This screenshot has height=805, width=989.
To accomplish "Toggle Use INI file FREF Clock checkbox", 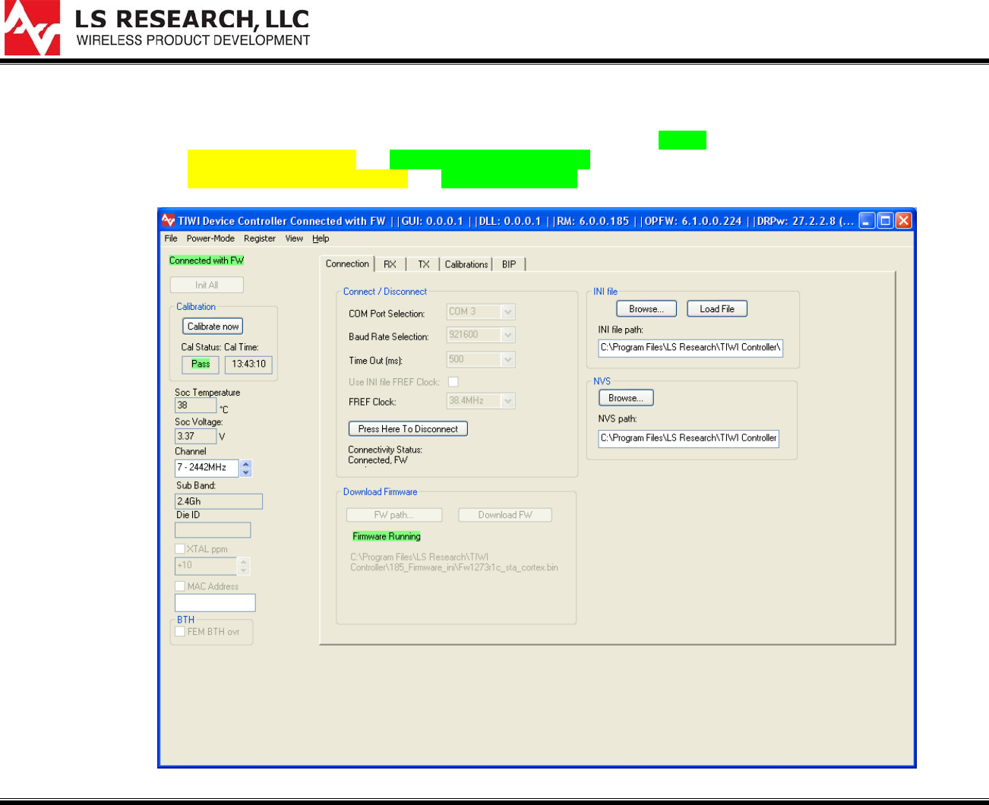I will 453,382.
